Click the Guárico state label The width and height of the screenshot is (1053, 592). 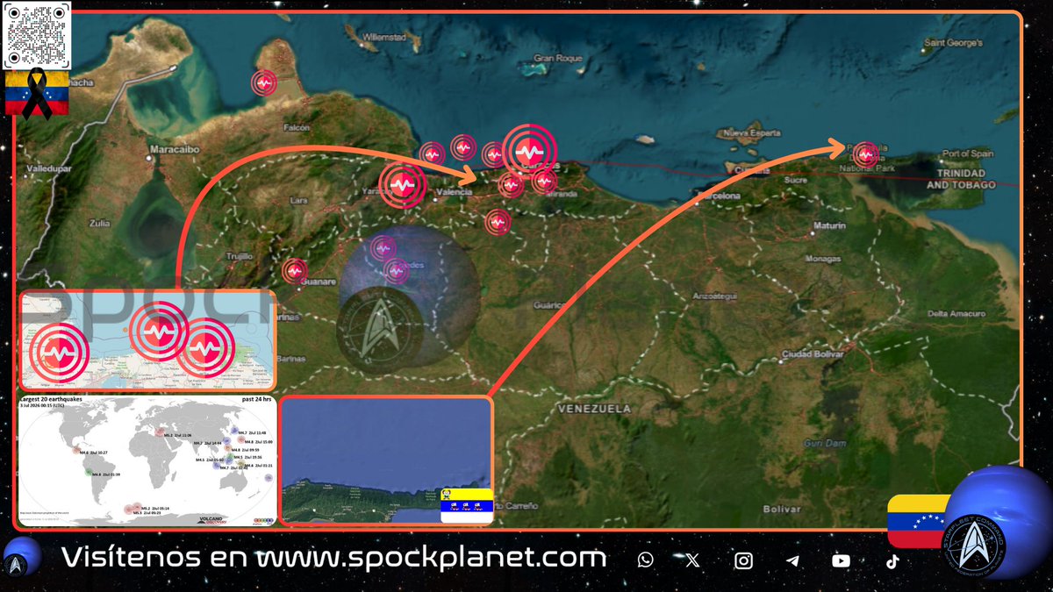pos(551,305)
